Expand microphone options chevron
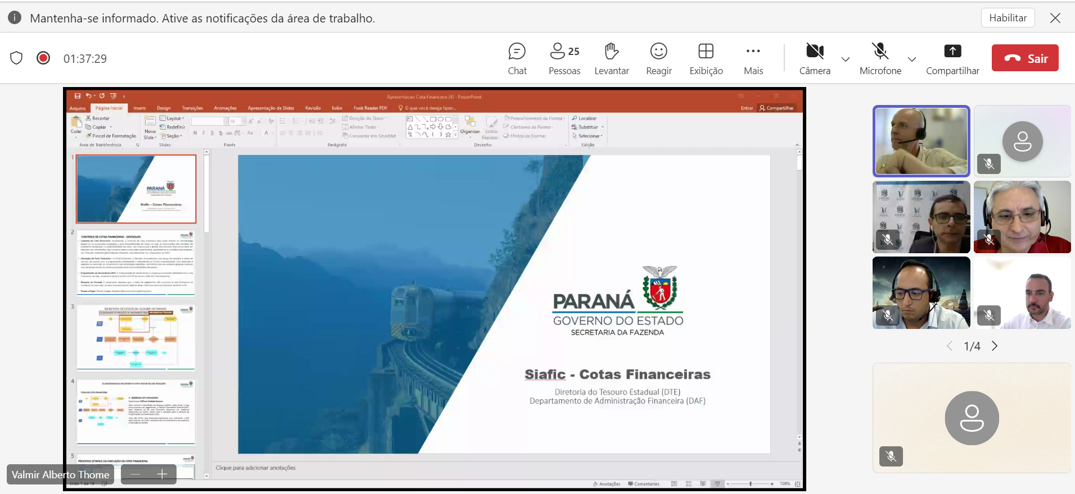 click(x=912, y=59)
